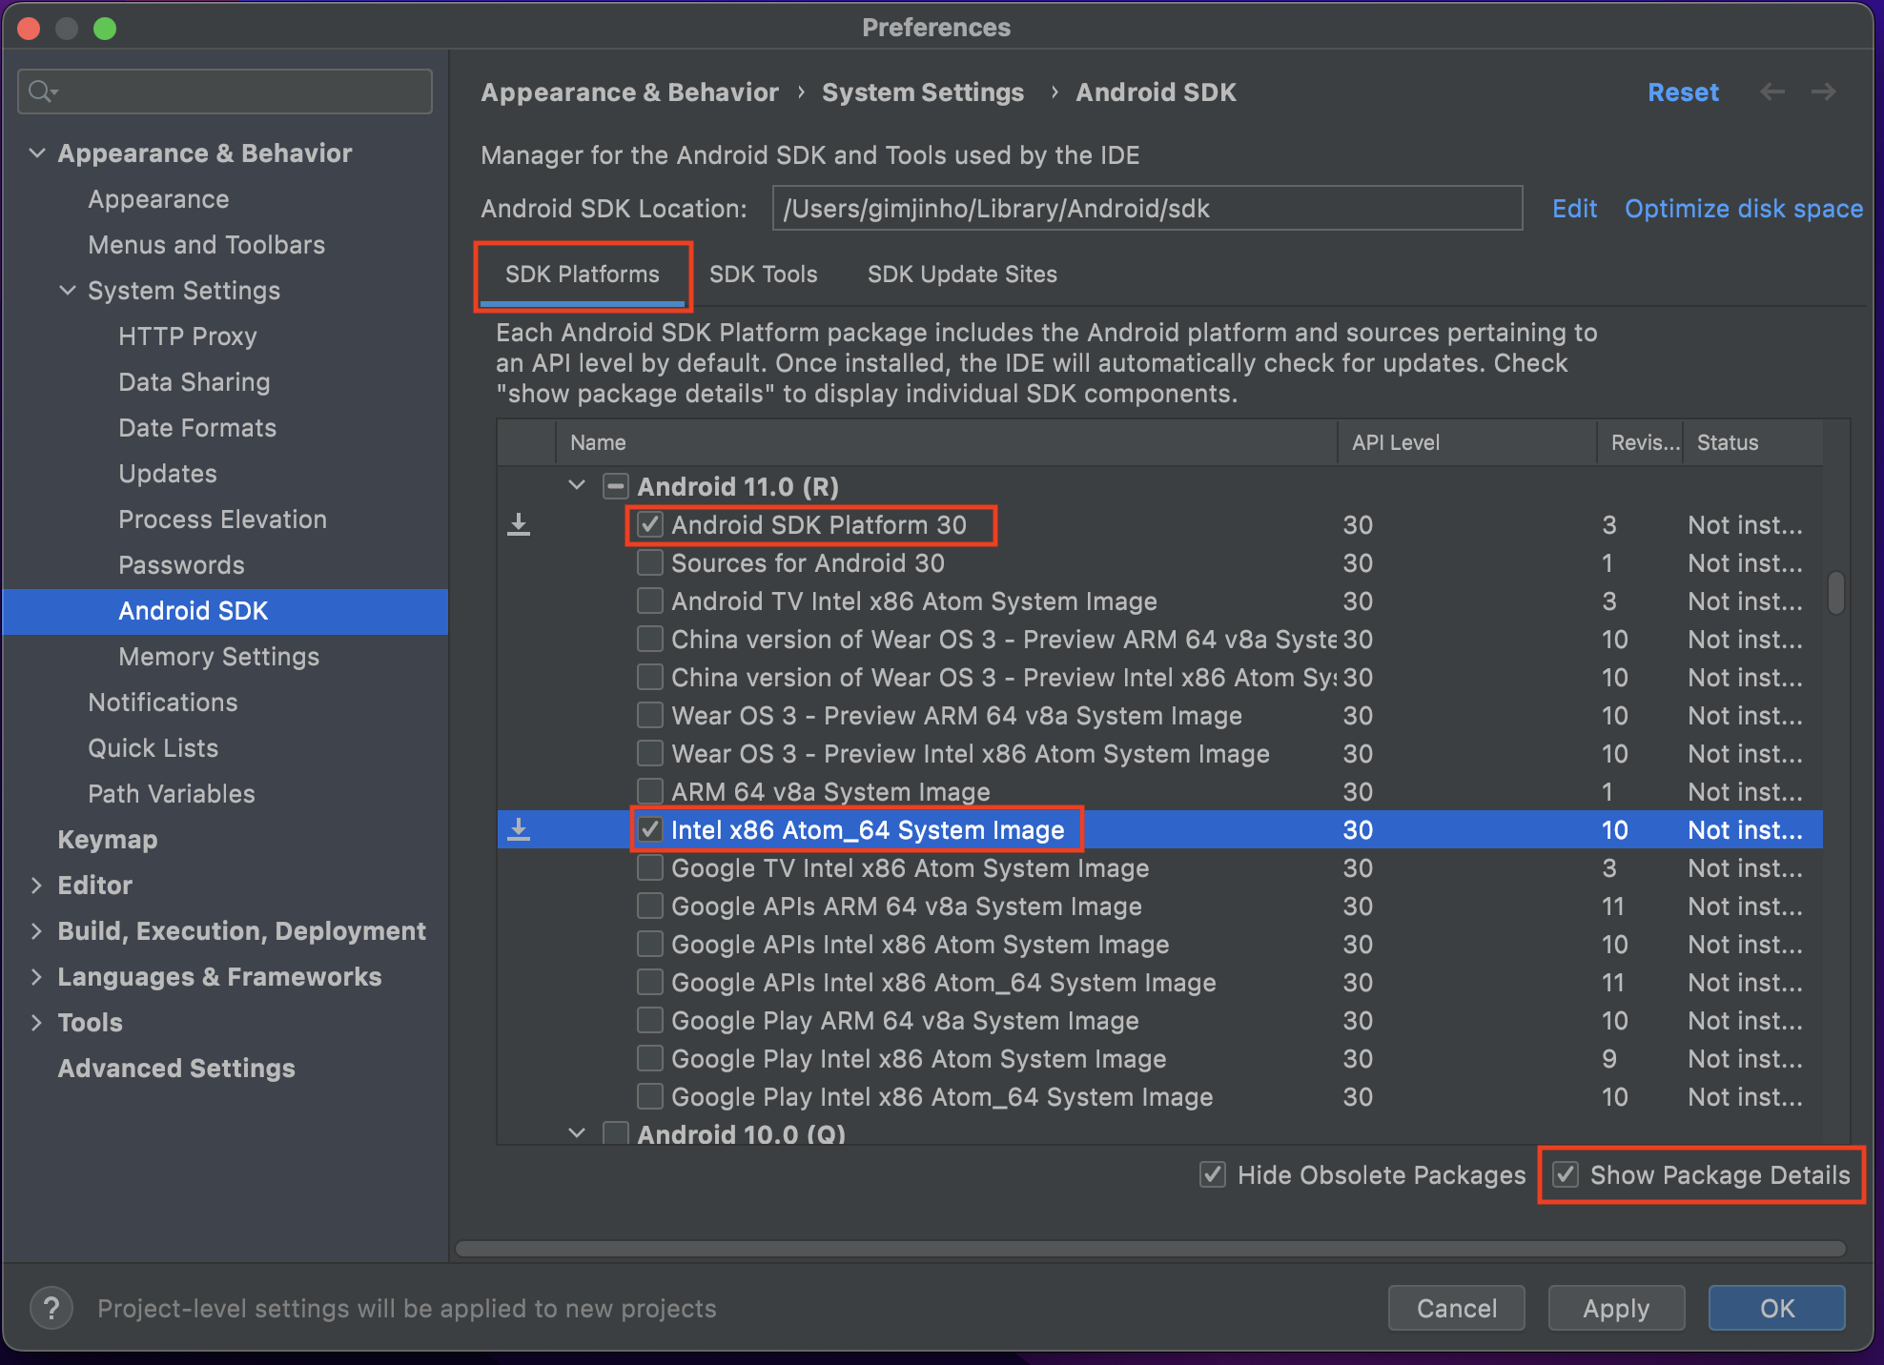
Task: Click the search magnifier icon in settings
Action: coord(42,92)
